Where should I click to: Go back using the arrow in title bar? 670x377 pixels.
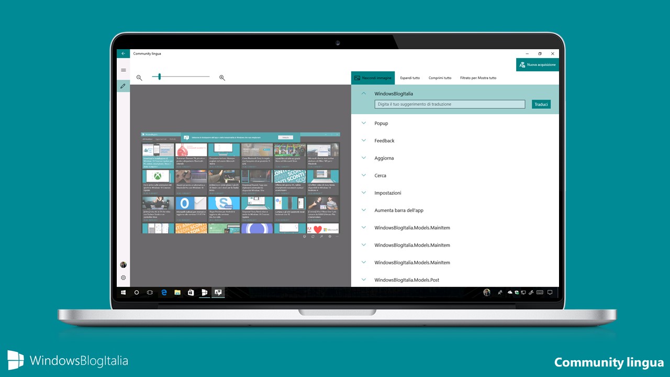coord(123,53)
